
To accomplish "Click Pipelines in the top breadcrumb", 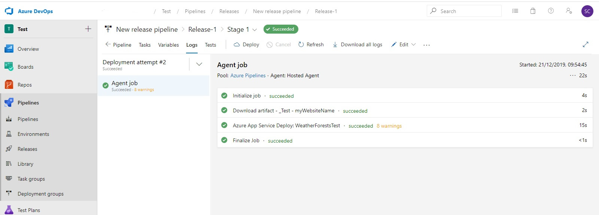I will 195,11.
